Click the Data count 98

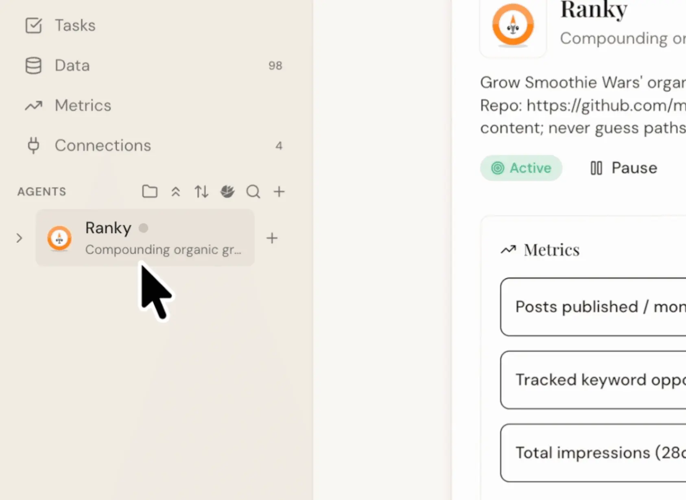click(x=275, y=66)
